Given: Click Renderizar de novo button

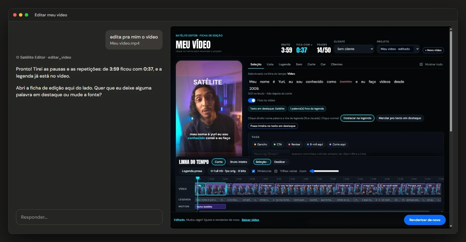Looking at the screenshot, I should 425,220.
